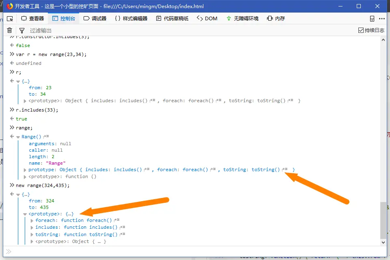Click the filter funnel icon
This screenshot has width=390, height=260.
click(22, 30)
